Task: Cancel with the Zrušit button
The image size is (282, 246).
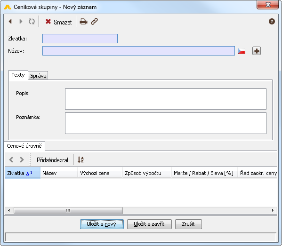Action: [x=188, y=224]
